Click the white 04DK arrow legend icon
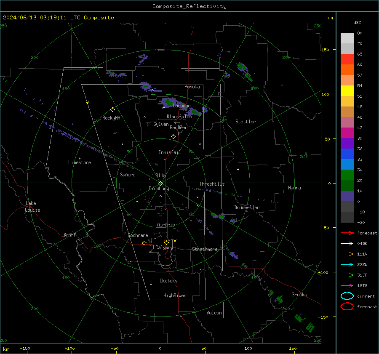The height and width of the screenshot is (354, 379). (347, 243)
